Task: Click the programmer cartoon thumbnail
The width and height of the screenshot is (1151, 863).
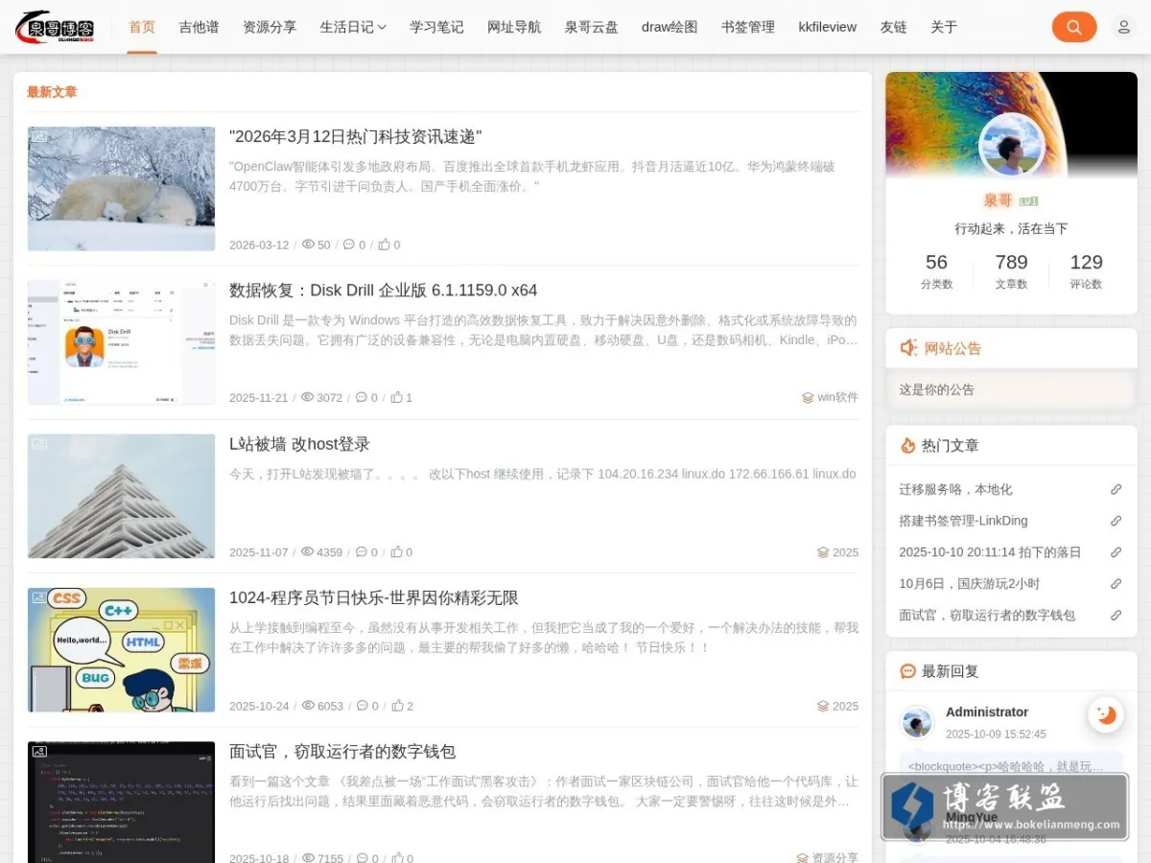Action: [121, 649]
